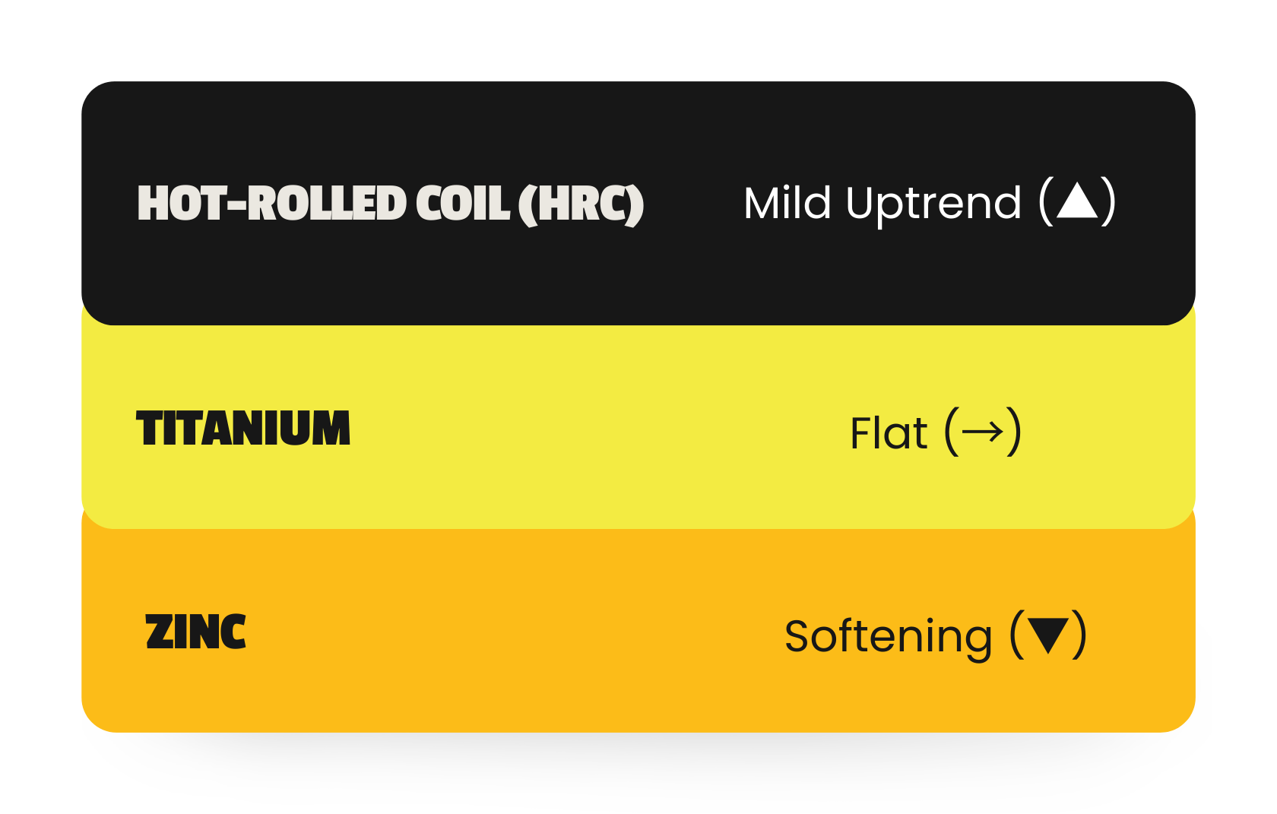Screen dimensions: 1277x814
Task: Click the right arrow icon beside Flat
Action: point(982,432)
